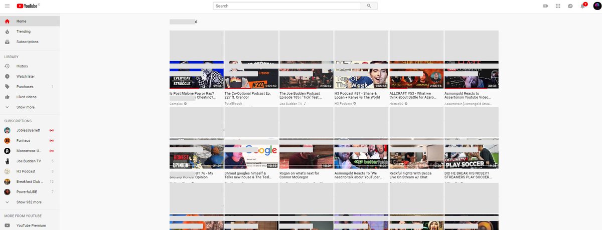
Task: Click the Home icon in sidebar
Action: coord(7,22)
